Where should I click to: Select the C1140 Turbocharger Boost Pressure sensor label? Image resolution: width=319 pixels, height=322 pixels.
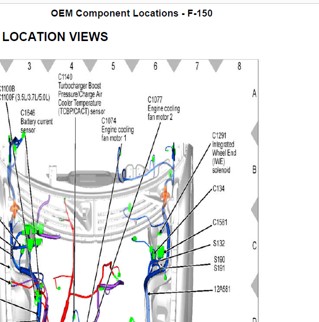point(81,94)
